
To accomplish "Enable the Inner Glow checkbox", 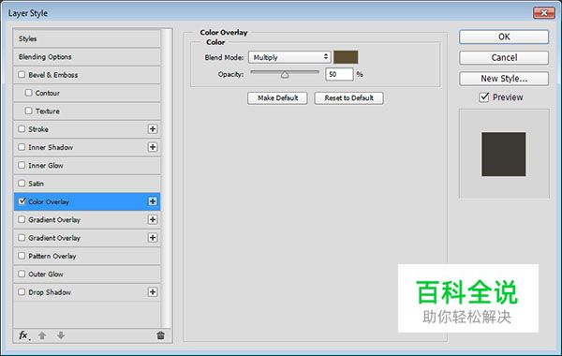I will click(x=22, y=165).
